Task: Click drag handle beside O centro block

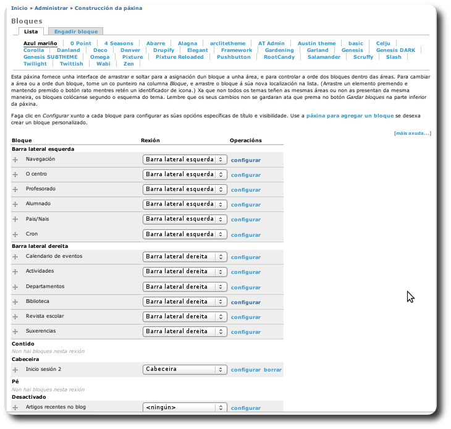Action: click(15, 175)
